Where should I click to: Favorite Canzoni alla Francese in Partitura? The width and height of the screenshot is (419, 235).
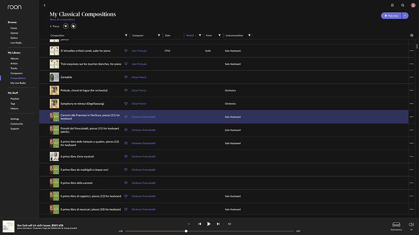pos(126,117)
